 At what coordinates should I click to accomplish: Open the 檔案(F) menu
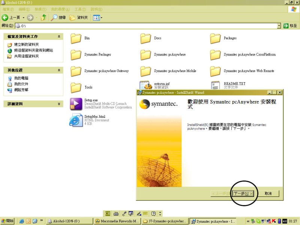(x=8, y=9)
